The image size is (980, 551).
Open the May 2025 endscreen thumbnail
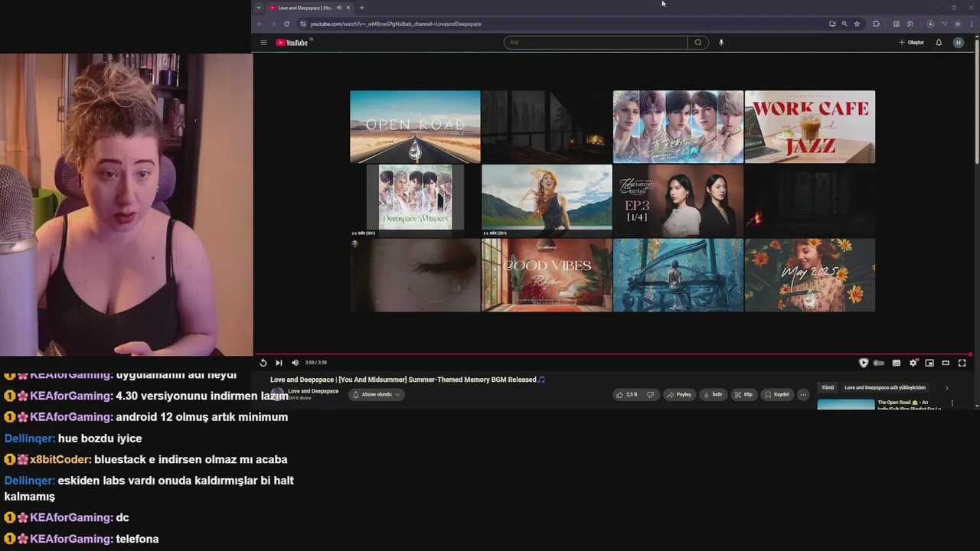[x=810, y=275]
